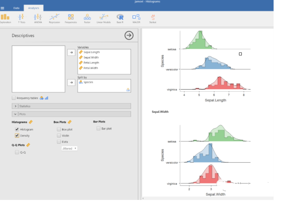This screenshot has height=201, width=281.
Task: Click the ANOVA toolbar icon
Action: (x=38, y=18)
